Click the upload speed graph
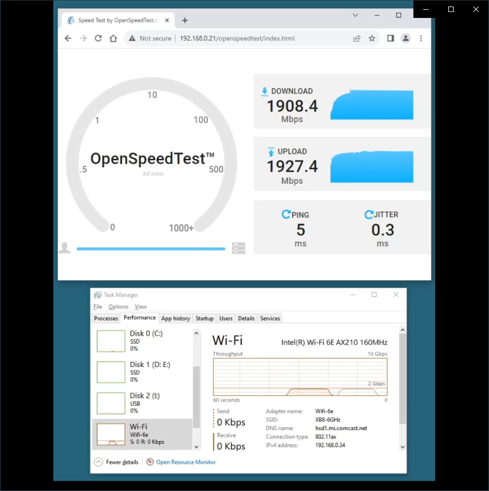Screen dimensions: 489x491 (372, 166)
